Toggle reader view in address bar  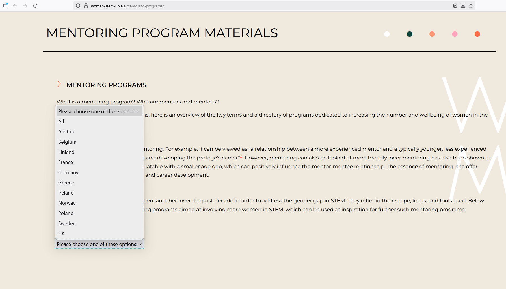455,6
